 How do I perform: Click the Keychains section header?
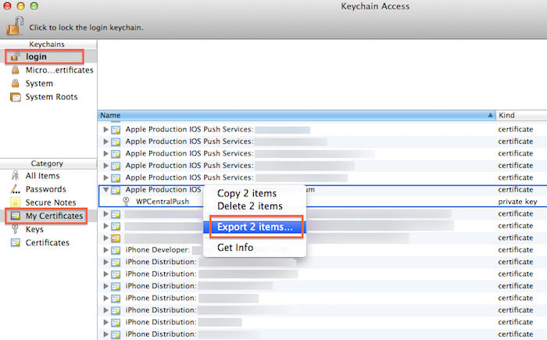pyautogui.click(x=47, y=45)
